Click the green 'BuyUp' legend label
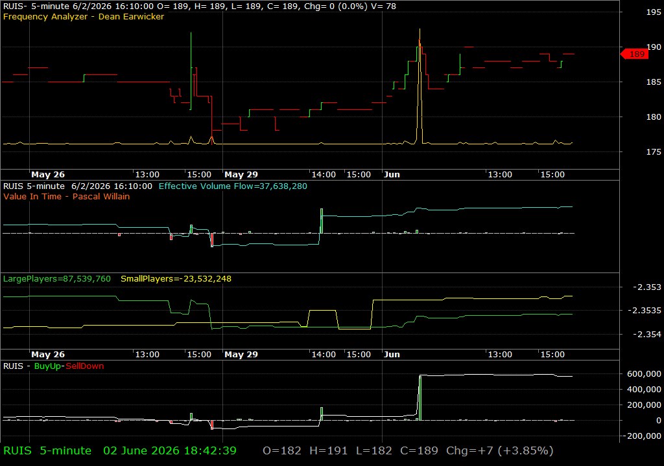 tap(47, 366)
